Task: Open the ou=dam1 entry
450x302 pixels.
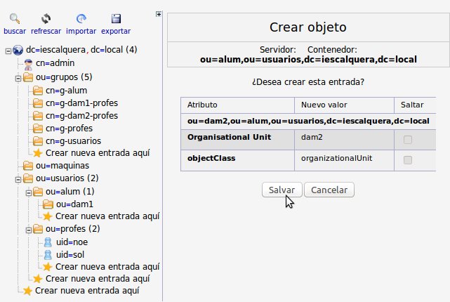Action: (x=74, y=204)
